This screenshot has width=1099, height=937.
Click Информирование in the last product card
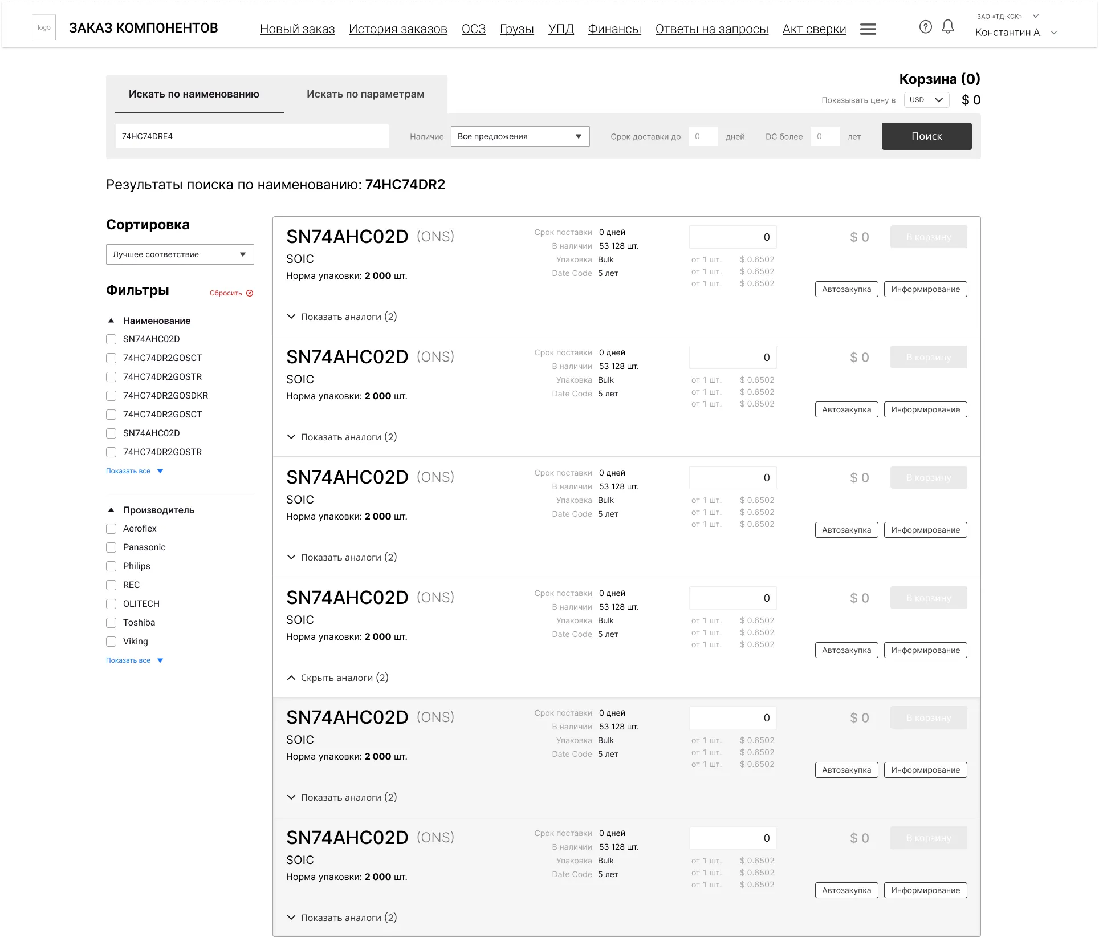point(925,890)
